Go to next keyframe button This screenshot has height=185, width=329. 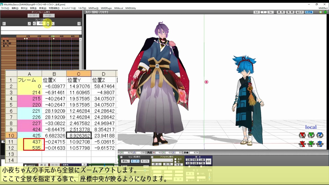pos(53,24)
